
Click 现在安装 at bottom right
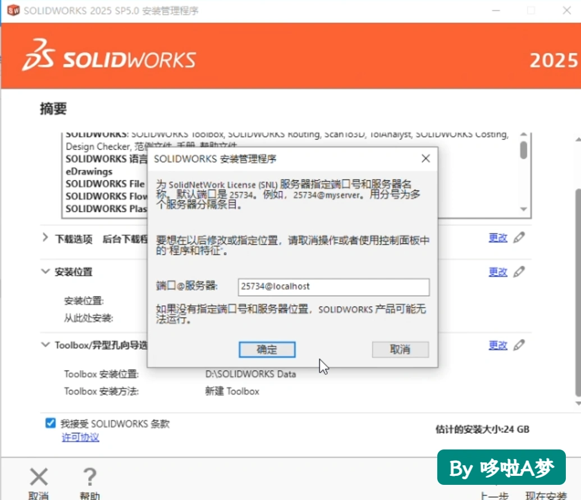click(546, 495)
